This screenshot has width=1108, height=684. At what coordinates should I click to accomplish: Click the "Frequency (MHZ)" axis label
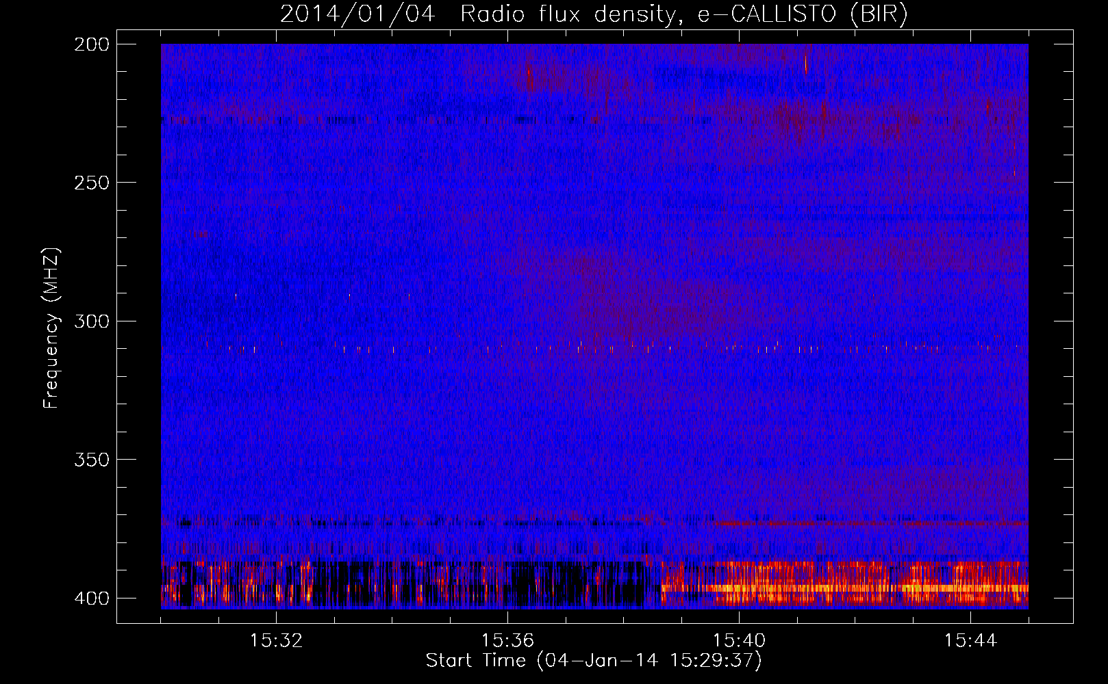point(51,328)
